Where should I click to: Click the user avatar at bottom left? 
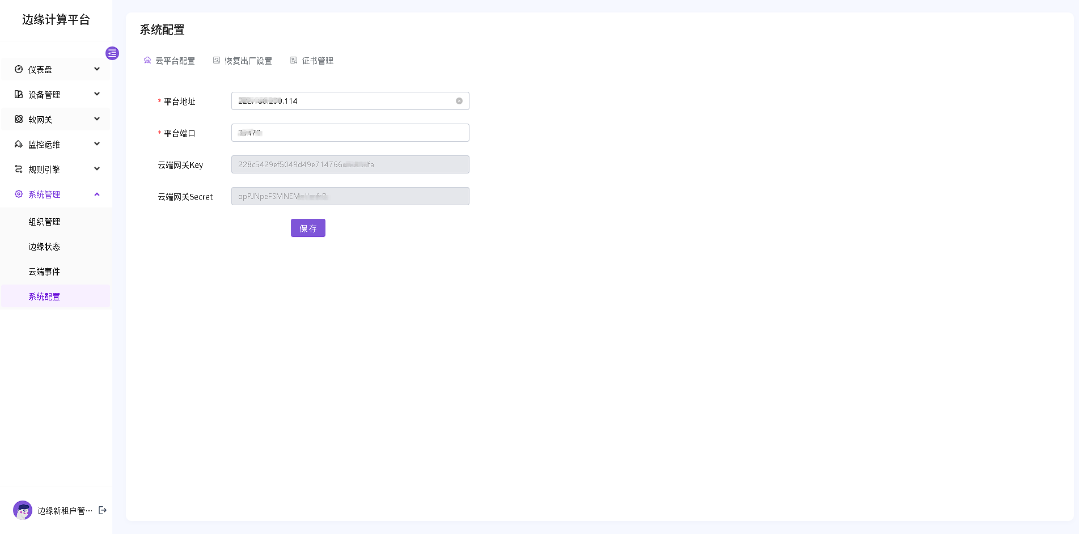(23, 510)
